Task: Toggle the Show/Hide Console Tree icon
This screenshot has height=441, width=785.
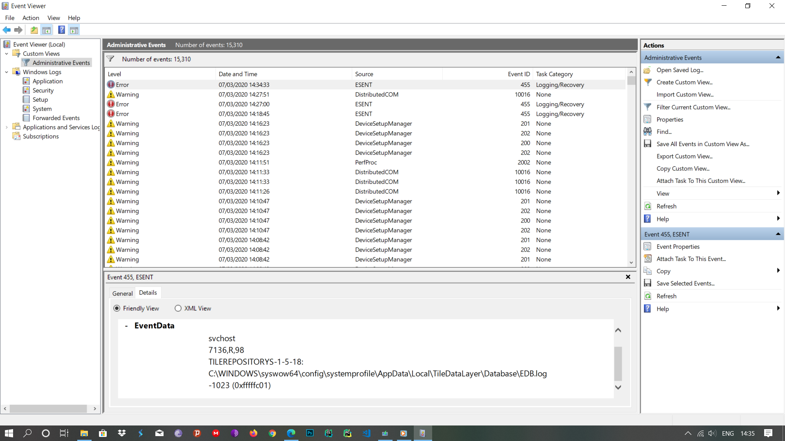Action: tap(47, 30)
